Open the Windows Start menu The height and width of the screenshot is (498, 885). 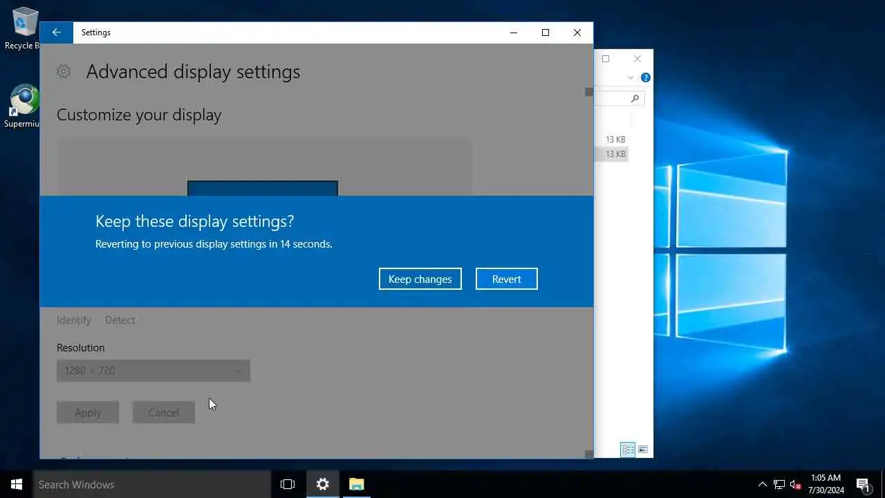click(x=17, y=484)
